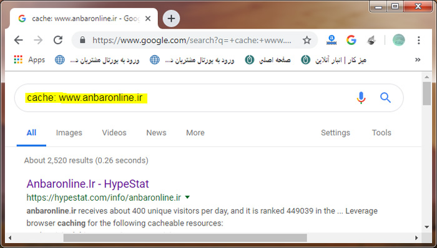This screenshot has height=248, width=437.
Task: Expand the More search categories
Action: click(195, 133)
